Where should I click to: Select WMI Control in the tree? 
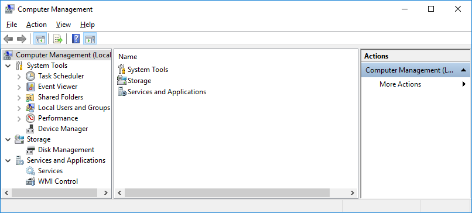point(58,181)
